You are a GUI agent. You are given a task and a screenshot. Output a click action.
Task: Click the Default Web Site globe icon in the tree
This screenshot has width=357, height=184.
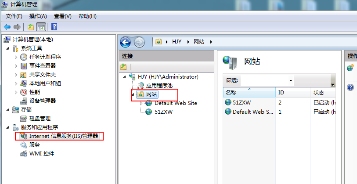[149, 103]
